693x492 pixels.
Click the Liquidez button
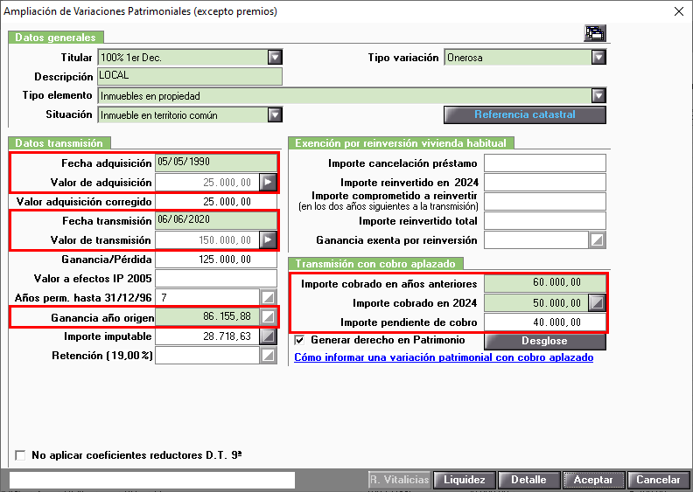click(465, 480)
